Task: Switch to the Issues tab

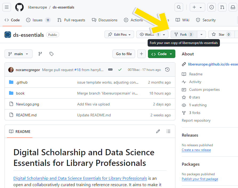Action: 38,20
